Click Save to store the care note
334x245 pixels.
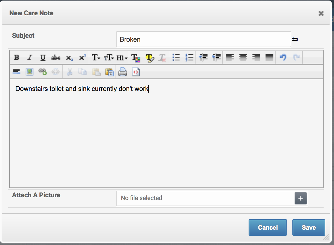309,227
